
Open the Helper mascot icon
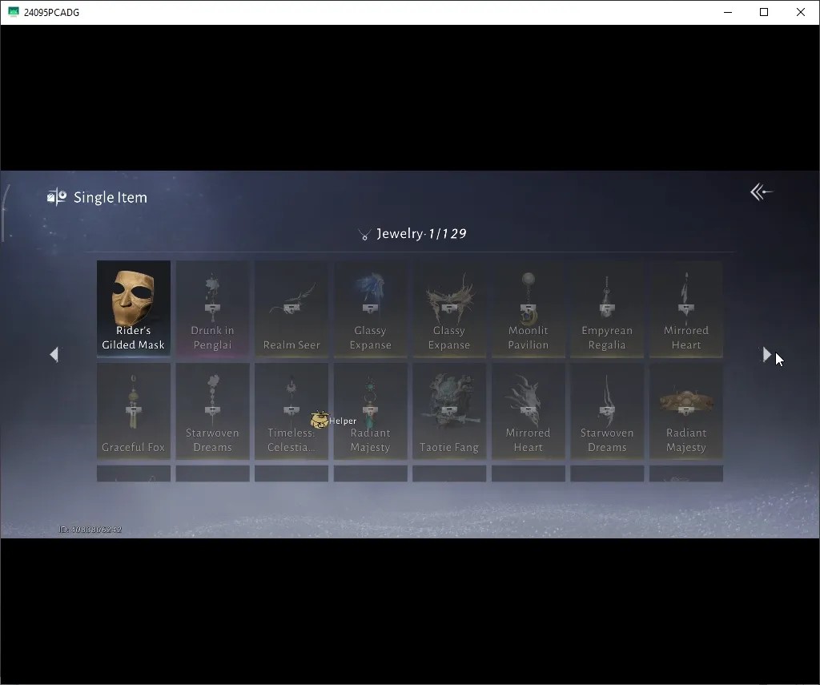(x=319, y=420)
